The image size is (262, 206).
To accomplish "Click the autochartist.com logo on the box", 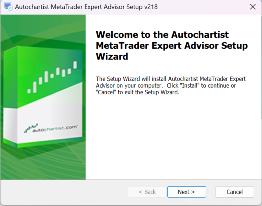I will pyautogui.click(x=51, y=129).
